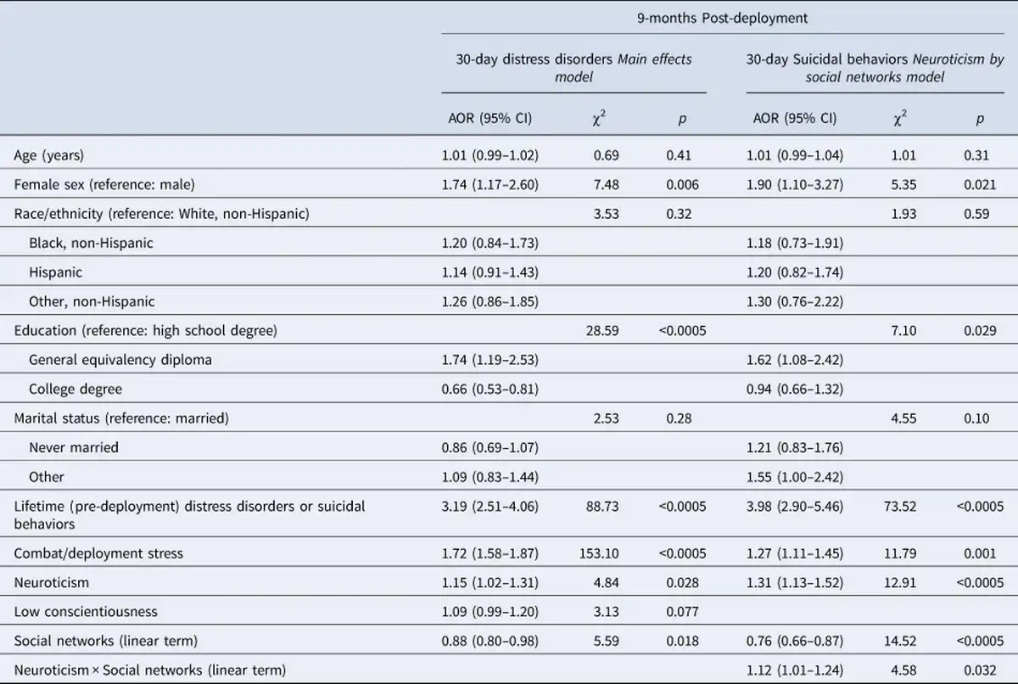1018x684 pixels.
Task: Click the Neuroticism row label
Action: click(x=51, y=583)
